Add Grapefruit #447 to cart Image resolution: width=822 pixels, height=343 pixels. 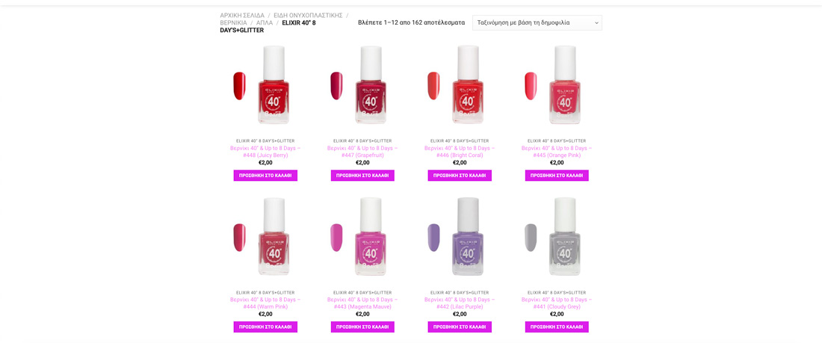[362, 175]
